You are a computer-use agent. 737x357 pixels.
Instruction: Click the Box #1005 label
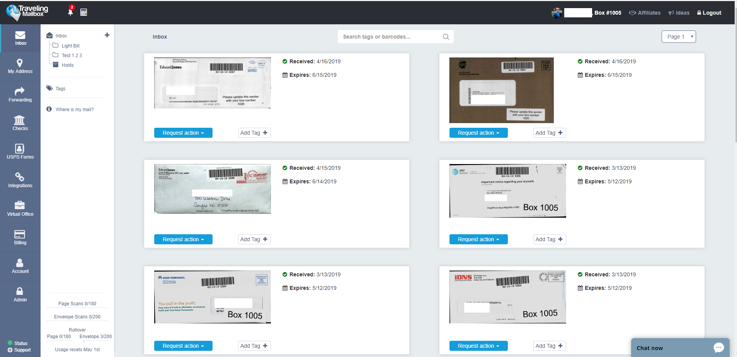(x=608, y=13)
